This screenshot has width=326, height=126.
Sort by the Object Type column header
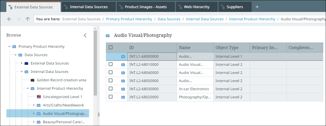(x=227, y=48)
